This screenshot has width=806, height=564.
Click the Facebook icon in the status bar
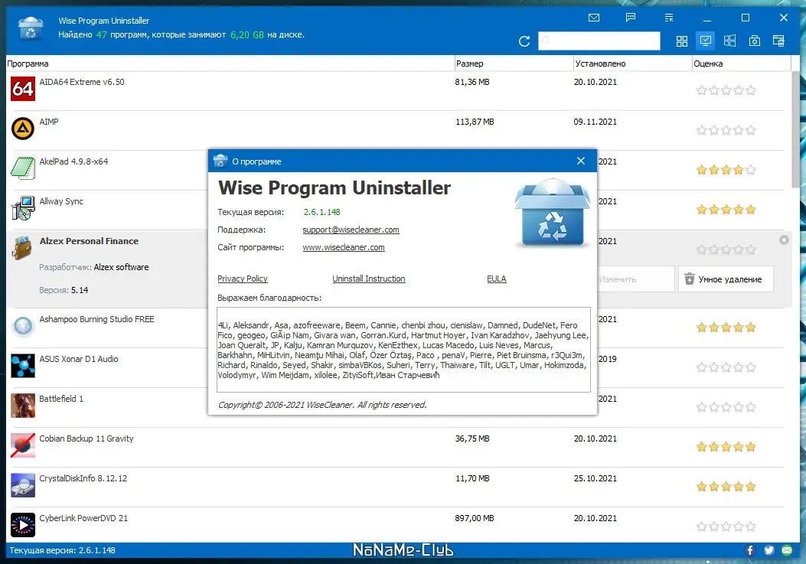(749, 549)
